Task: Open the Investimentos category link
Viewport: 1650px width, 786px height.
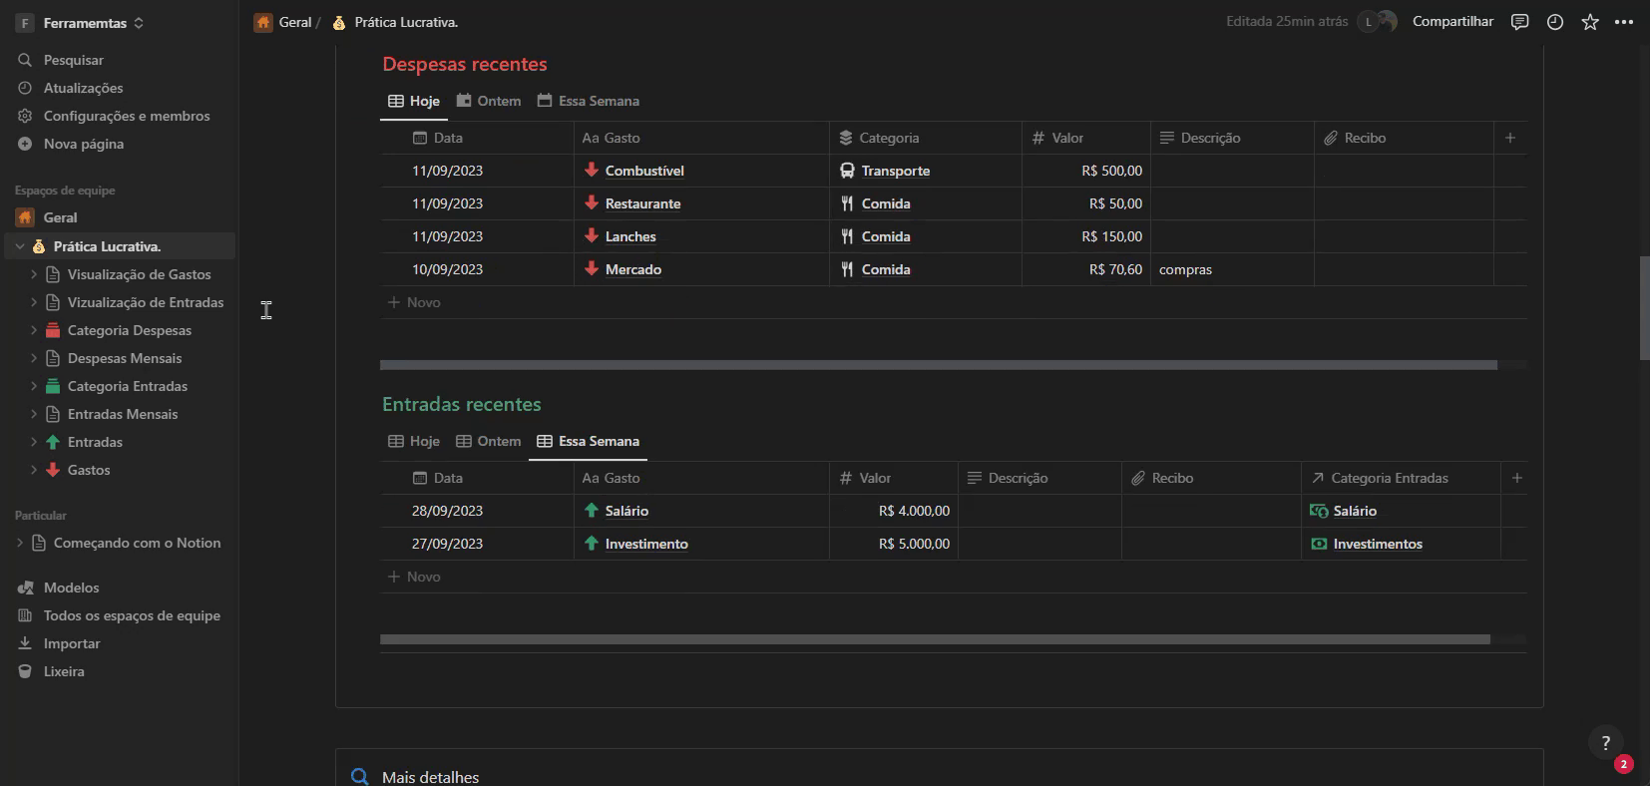Action: 1378,544
